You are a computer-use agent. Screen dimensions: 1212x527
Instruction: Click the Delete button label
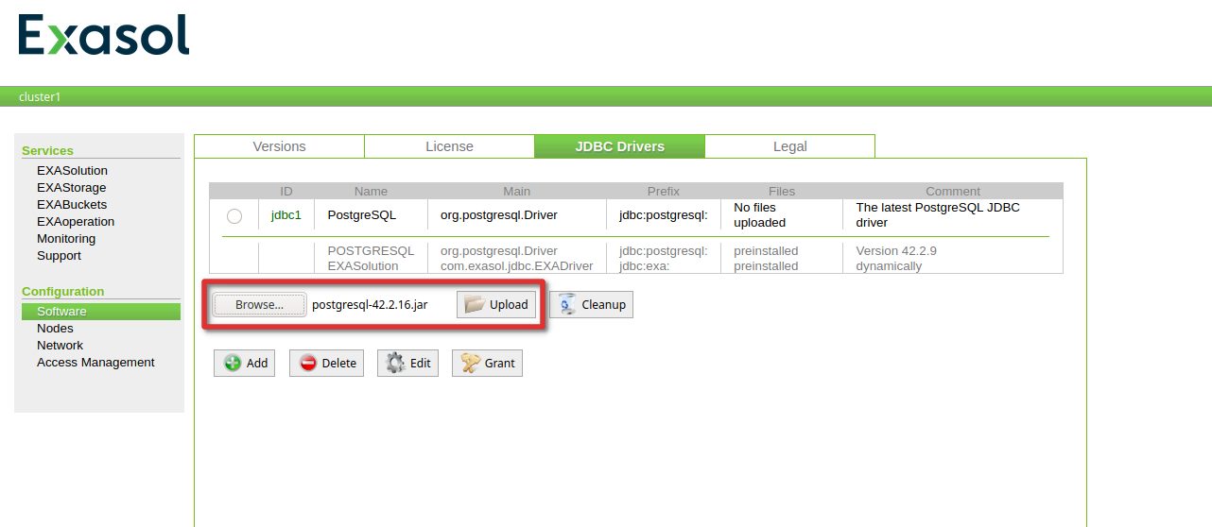(339, 364)
